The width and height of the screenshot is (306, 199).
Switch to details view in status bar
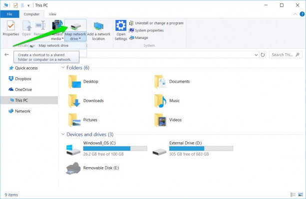(292, 194)
